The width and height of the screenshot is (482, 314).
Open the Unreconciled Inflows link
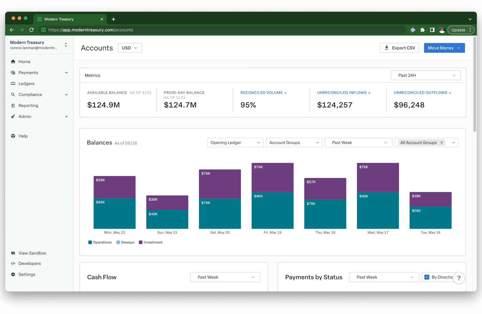click(343, 93)
